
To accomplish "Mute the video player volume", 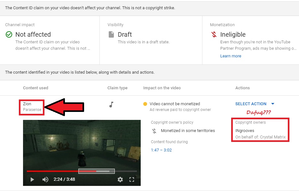I will [x=45, y=180].
